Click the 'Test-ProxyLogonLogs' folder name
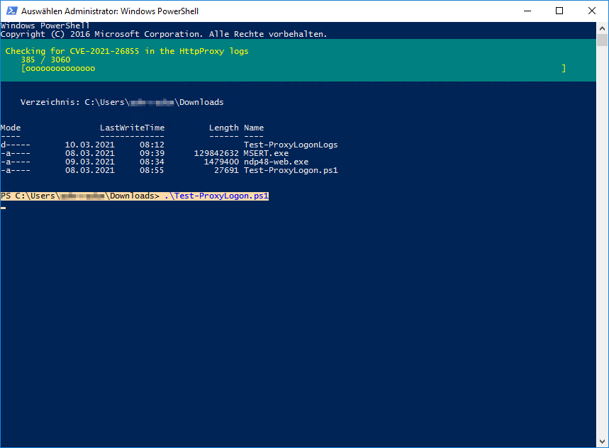This screenshot has width=609, height=448. (291, 145)
